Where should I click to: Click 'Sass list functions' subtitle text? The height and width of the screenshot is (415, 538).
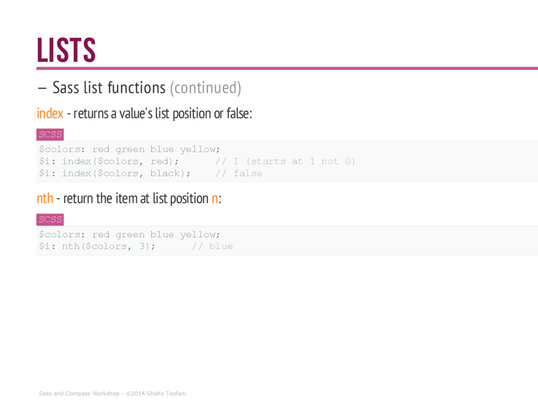coord(109,88)
